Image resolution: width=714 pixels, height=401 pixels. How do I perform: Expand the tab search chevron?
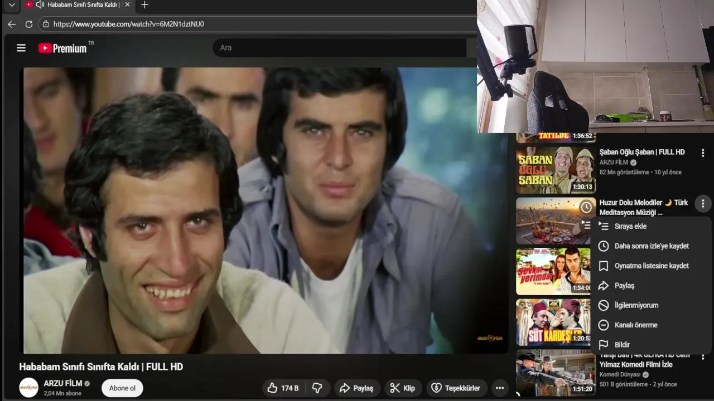(x=12, y=5)
